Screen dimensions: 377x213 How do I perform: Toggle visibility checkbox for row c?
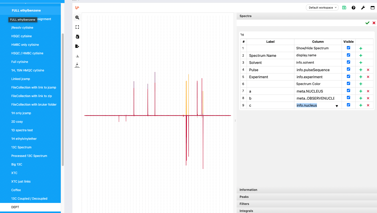coord(348,105)
